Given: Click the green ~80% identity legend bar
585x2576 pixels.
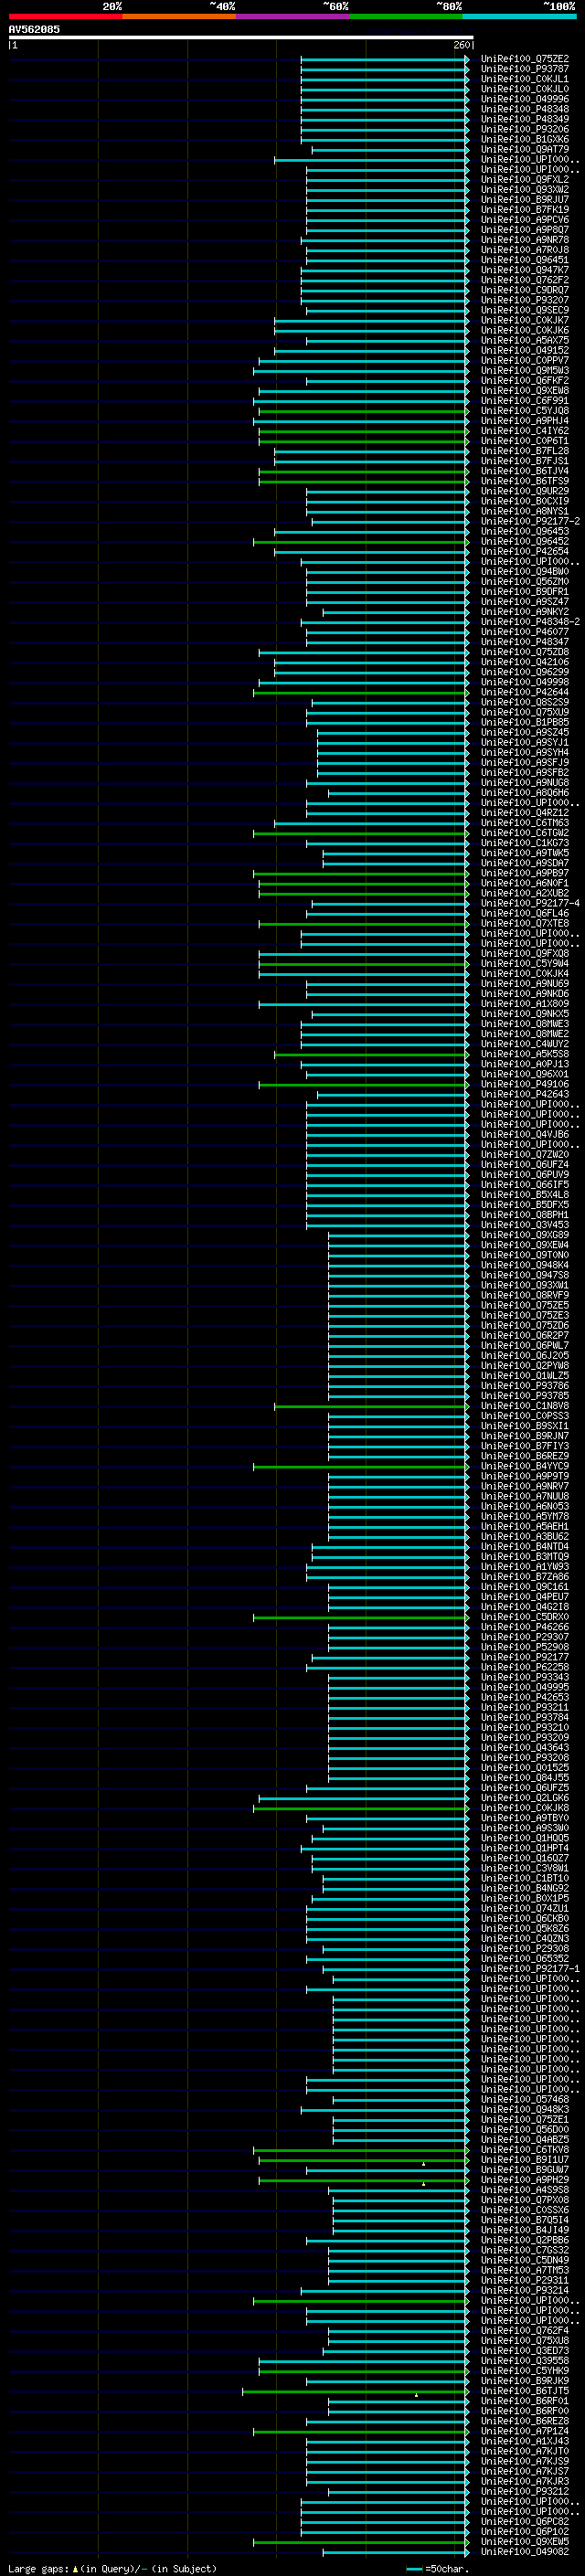Looking at the screenshot, I should coord(406,16).
